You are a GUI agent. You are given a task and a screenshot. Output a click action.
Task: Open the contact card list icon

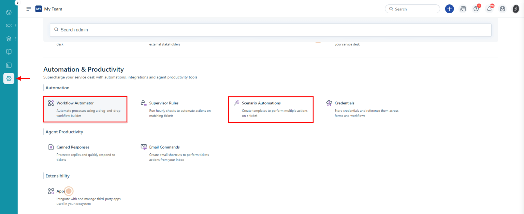tap(463, 9)
